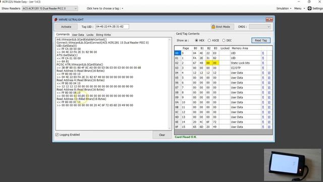Click the B0 column header
This screenshot has height=182, width=323.
(195, 49)
